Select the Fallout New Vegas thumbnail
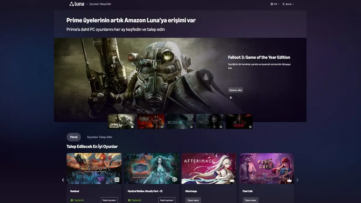The height and width of the screenshot is (203, 361). (x=151, y=121)
